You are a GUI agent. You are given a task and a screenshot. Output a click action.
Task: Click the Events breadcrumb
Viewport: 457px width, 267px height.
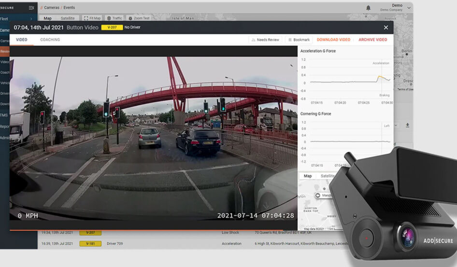(x=69, y=8)
